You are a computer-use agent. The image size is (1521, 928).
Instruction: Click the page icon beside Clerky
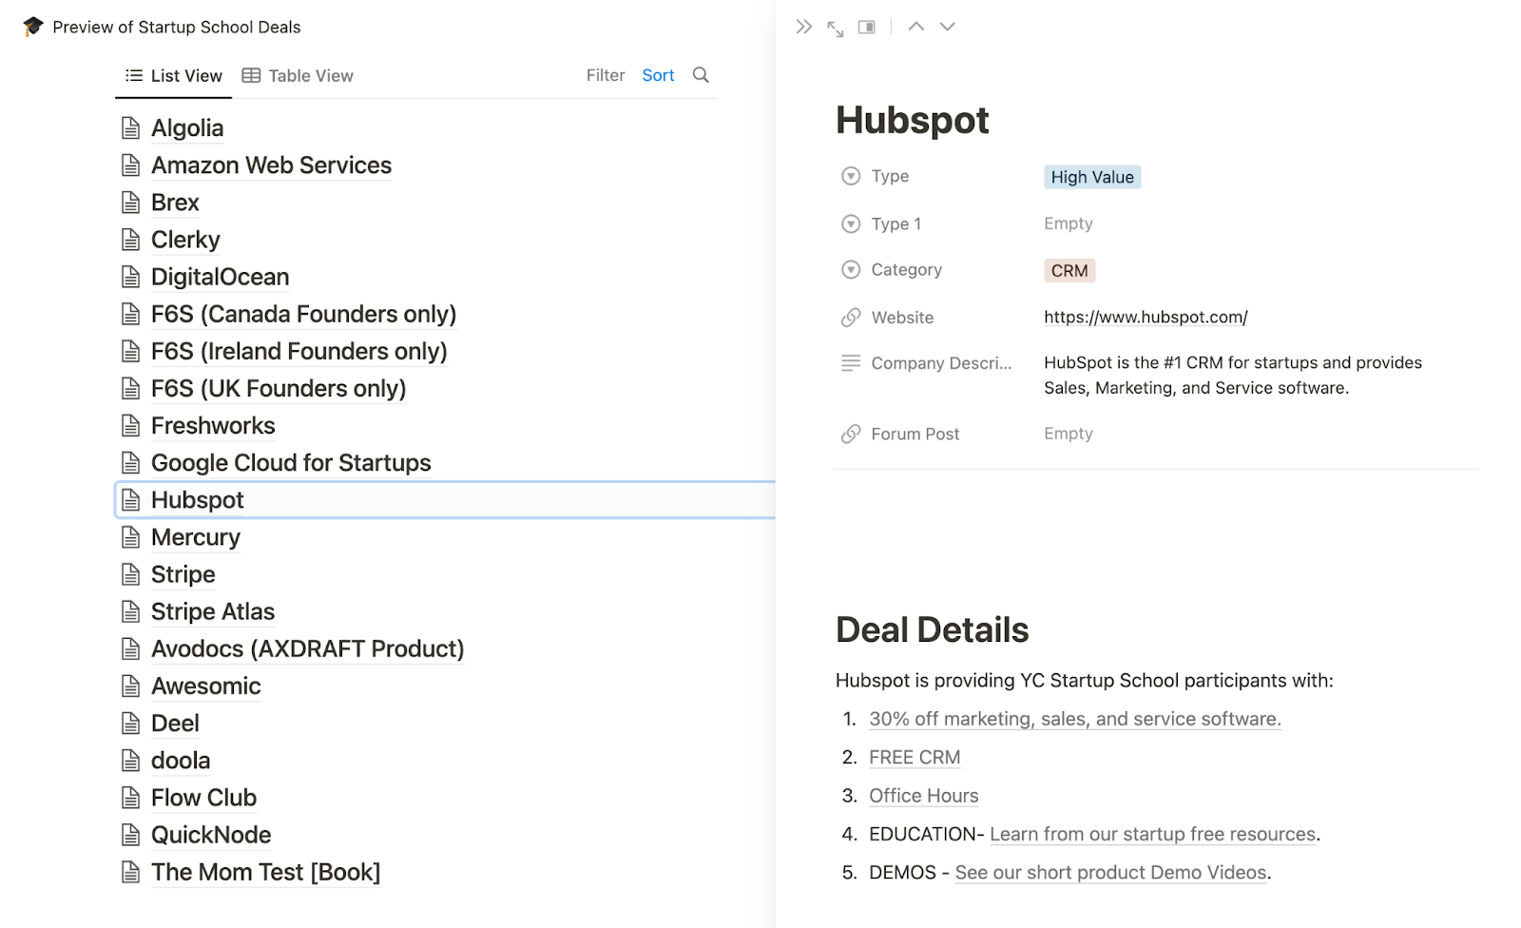click(131, 240)
